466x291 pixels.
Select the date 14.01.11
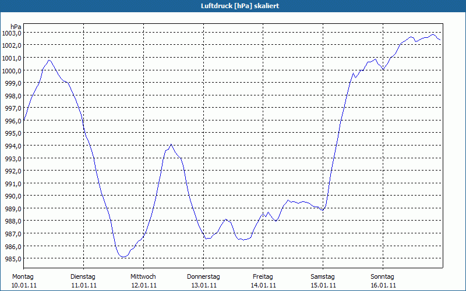click(x=264, y=286)
